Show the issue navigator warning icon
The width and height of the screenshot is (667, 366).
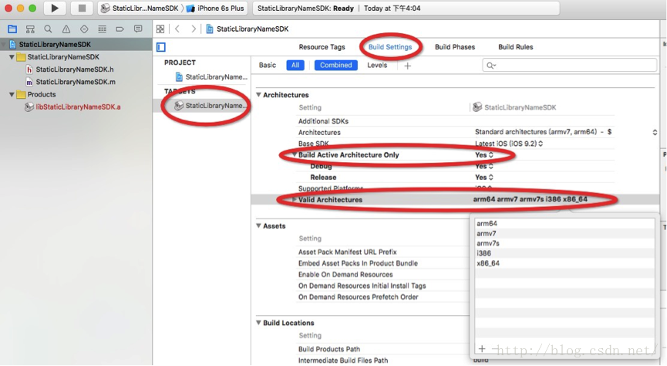coord(66,29)
